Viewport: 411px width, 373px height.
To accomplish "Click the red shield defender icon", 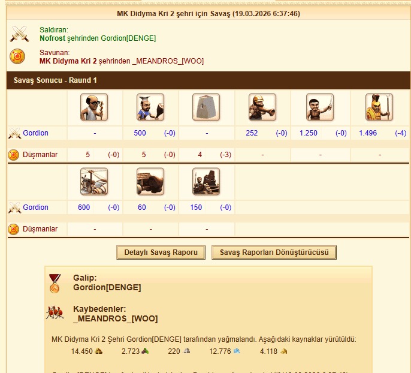I will pos(17,56).
